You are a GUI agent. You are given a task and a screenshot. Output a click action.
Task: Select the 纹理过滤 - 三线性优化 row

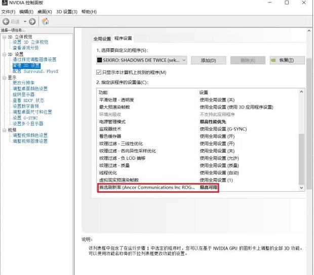(198, 144)
